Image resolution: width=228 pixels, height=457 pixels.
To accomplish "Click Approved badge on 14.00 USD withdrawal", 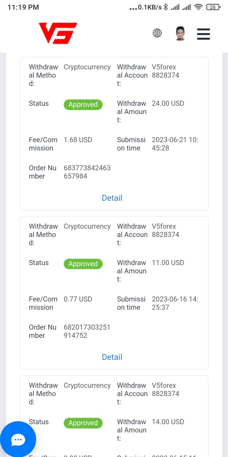I will [x=83, y=423].
